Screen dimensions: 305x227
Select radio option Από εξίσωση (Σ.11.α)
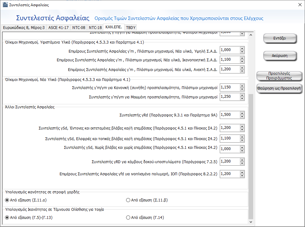7,200
